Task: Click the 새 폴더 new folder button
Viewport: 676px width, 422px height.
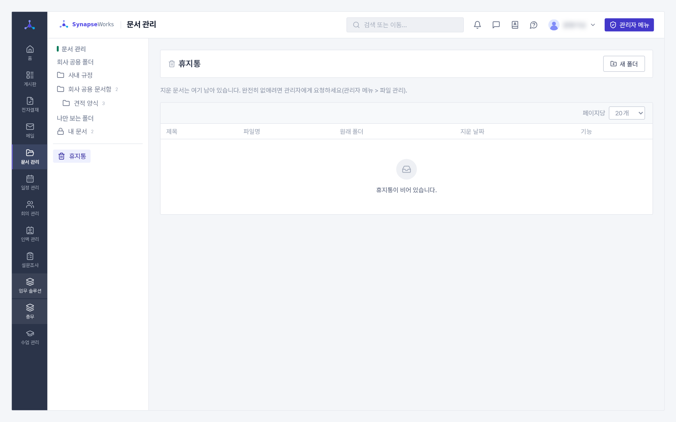Action: point(624,64)
